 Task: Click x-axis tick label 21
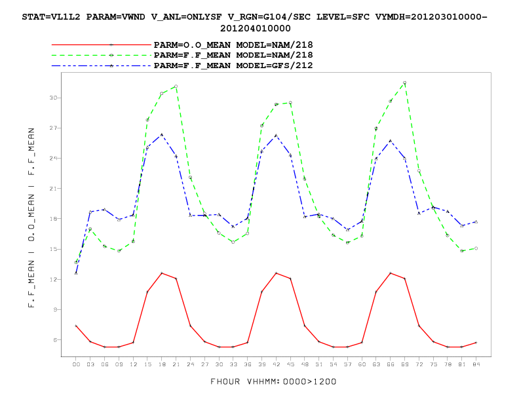tap(176, 364)
